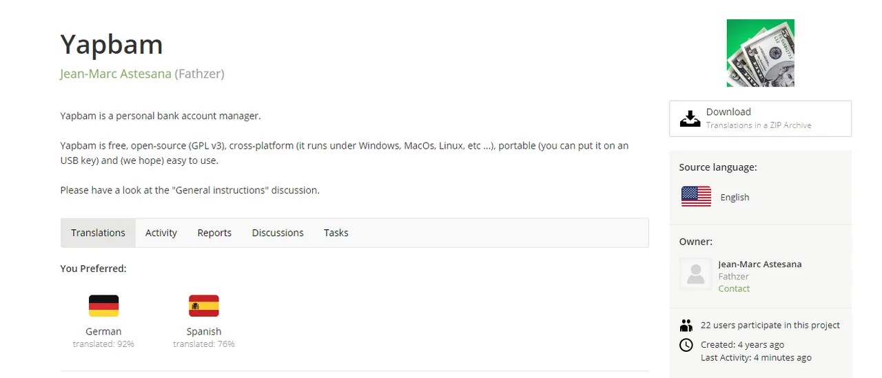Image resolution: width=882 pixels, height=378 pixels.
Task: Click 'Created: 4 years ago' text
Action: [x=742, y=345]
